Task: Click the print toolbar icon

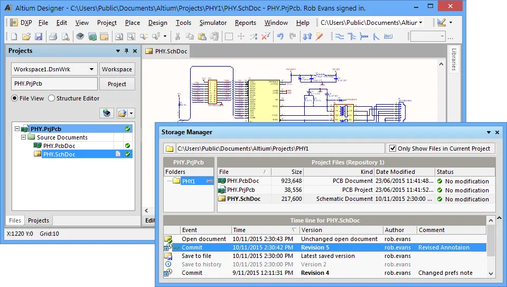Action: 53,36
